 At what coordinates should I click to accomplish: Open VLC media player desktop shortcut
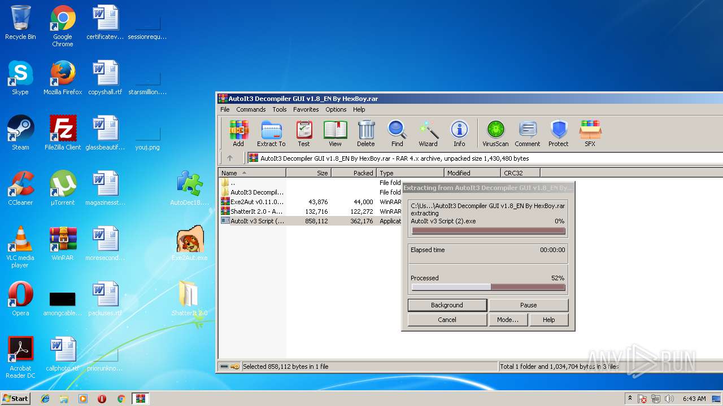click(20, 247)
